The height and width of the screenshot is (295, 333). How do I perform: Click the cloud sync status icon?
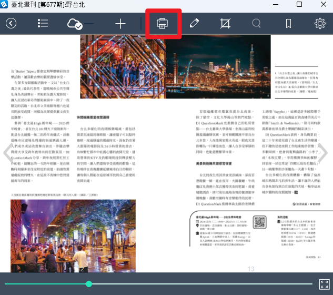75,24
